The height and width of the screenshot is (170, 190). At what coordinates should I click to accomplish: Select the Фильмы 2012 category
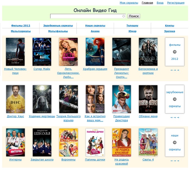(x=21, y=26)
